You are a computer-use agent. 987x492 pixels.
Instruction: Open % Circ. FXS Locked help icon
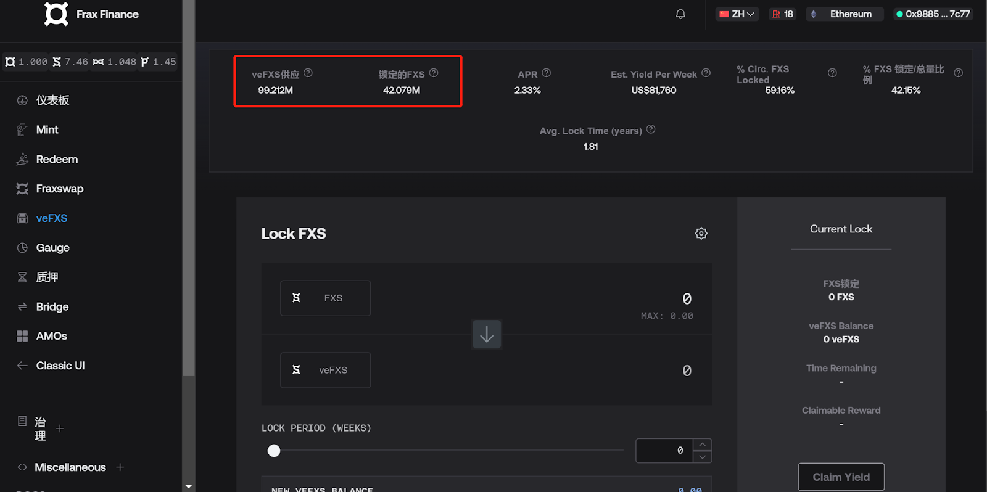(x=832, y=73)
